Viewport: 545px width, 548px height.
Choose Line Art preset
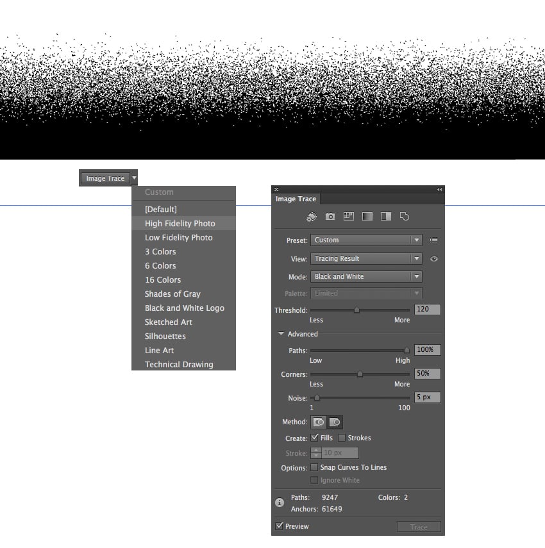183,350
